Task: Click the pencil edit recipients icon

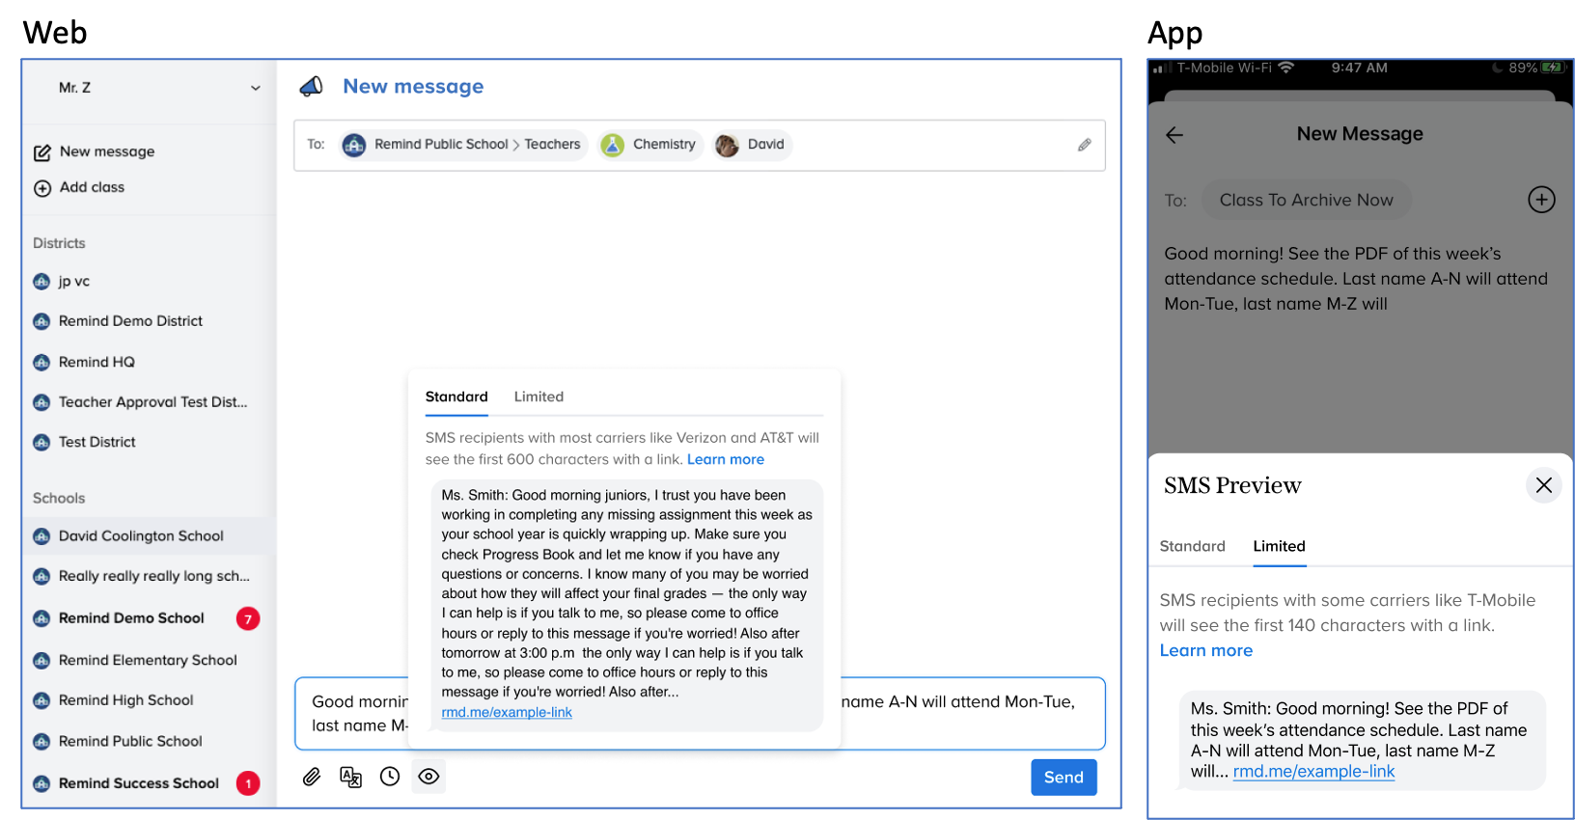Action: (1085, 145)
